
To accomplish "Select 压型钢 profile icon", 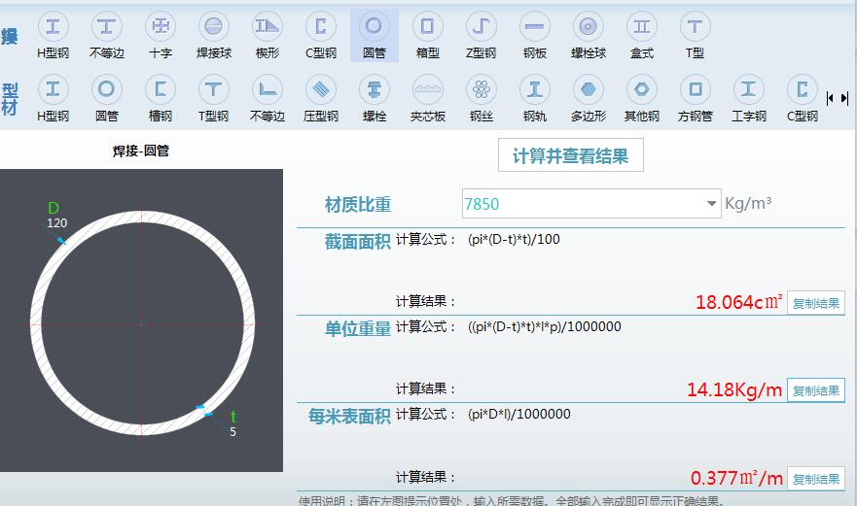I will click(x=321, y=89).
